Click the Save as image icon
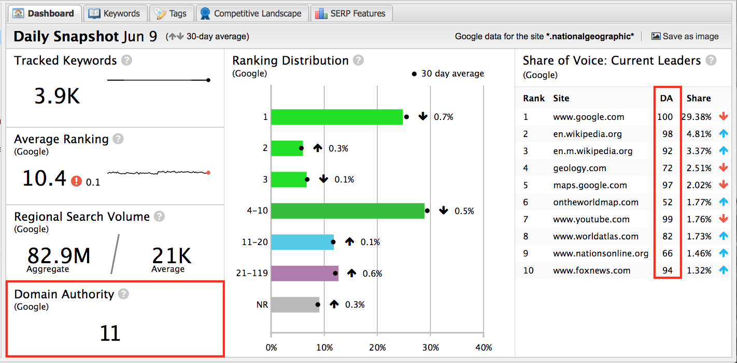The image size is (737, 363). [x=656, y=36]
